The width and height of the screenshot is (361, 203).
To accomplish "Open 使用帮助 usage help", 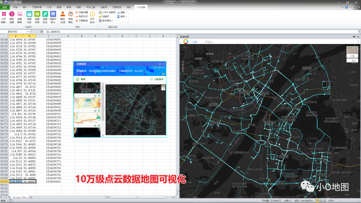I will (71, 17).
